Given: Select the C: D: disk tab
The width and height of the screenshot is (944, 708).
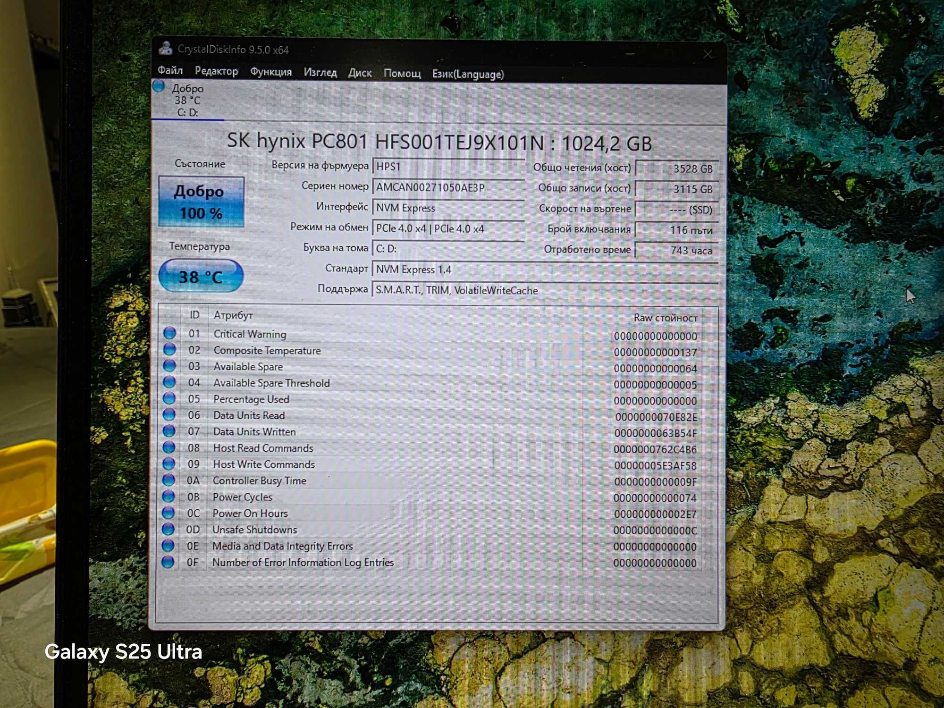Looking at the screenshot, I should 187,101.
